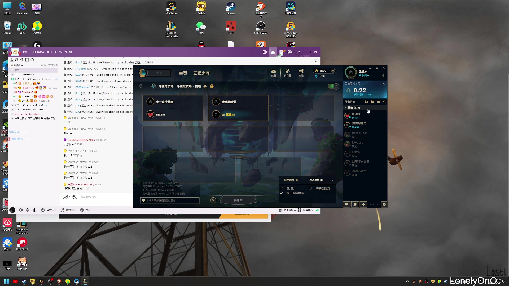
Task: Show hidden system tray icons chevron
Action: (407, 281)
